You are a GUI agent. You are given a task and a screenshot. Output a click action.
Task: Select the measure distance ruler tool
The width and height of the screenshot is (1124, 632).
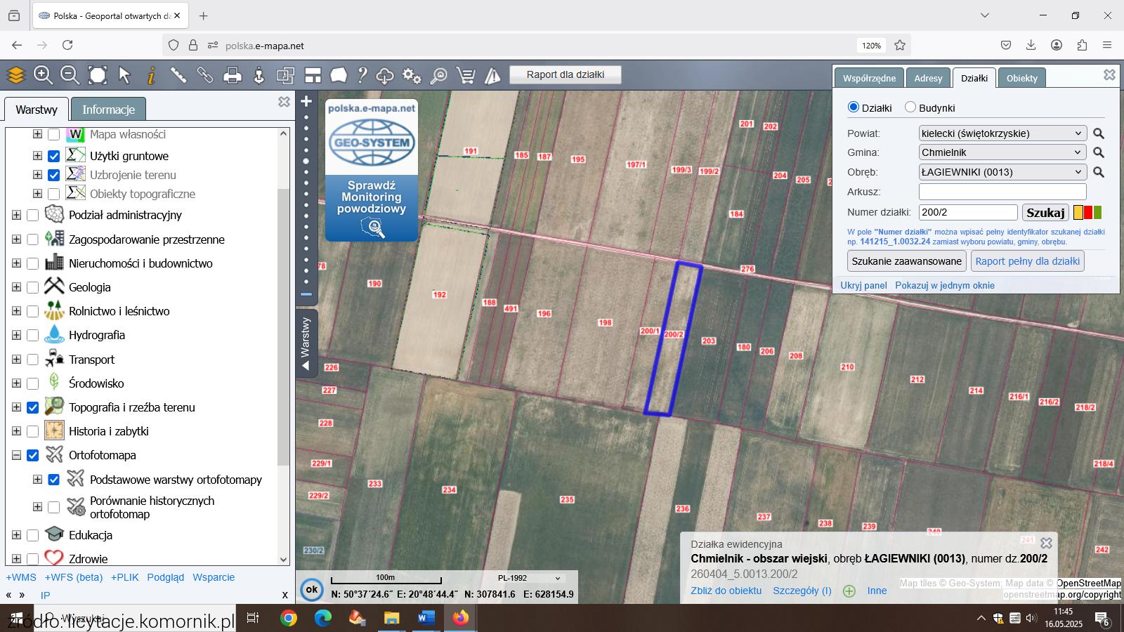tap(178, 74)
